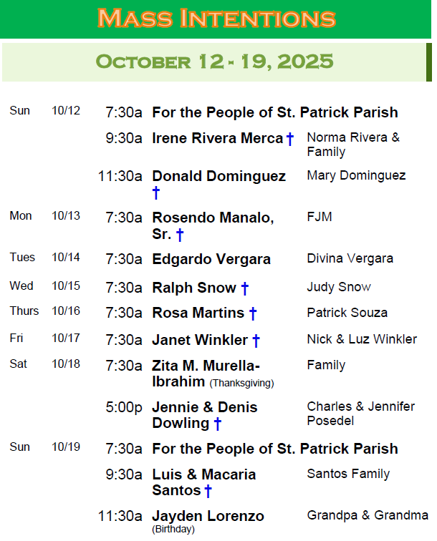The height and width of the screenshot is (541, 437).
Task: Click the cross beside Rosa Martins
Action: click(x=252, y=313)
